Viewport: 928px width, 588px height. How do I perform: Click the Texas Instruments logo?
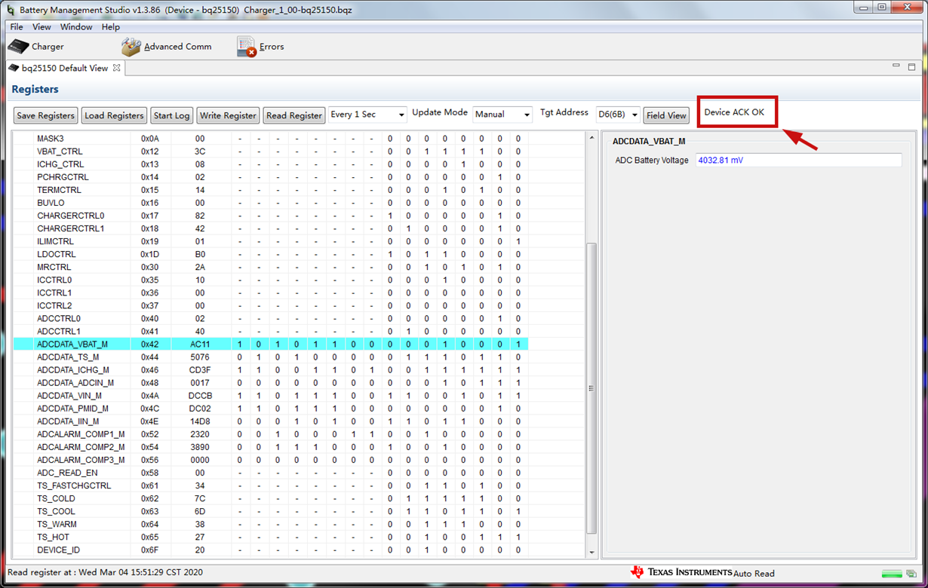coord(681,572)
